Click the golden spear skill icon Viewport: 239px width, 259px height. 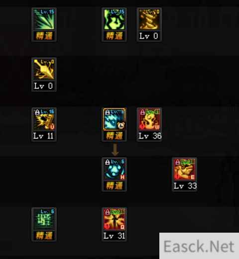pyautogui.click(x=44, y=69)
